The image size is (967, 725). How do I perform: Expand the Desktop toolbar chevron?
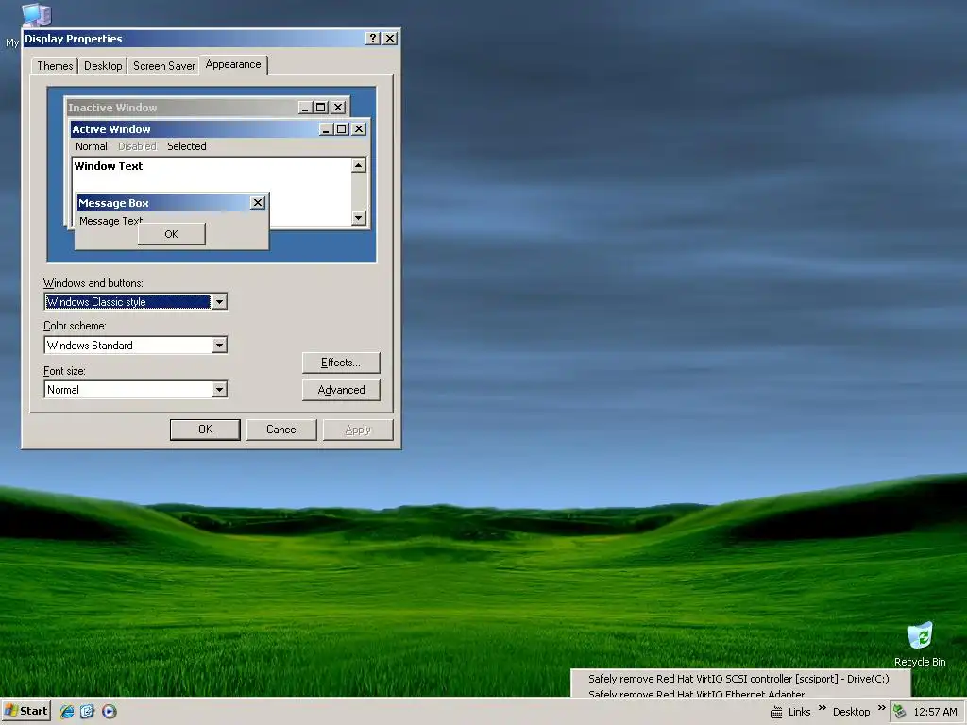coord(881,708)
